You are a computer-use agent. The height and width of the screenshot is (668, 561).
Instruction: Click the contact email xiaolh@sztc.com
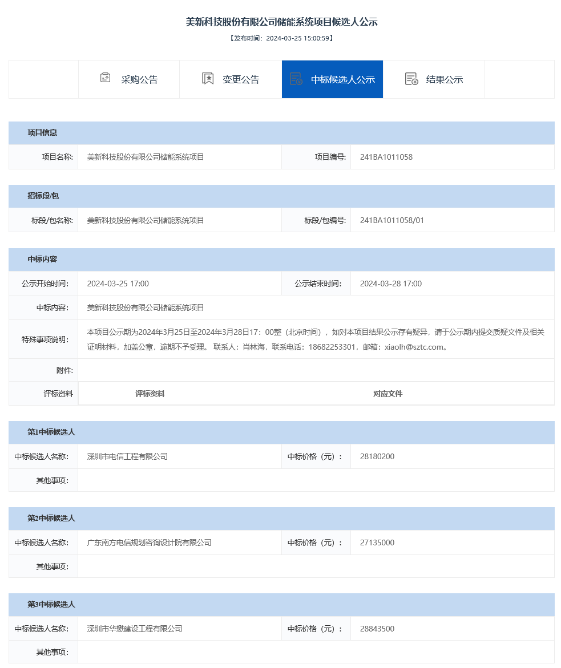click(414, 347)
